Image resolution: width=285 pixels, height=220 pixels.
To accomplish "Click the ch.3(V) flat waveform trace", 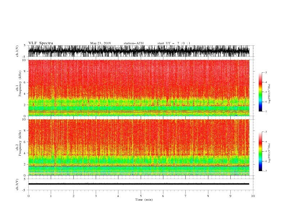I will tap(139, 184).
